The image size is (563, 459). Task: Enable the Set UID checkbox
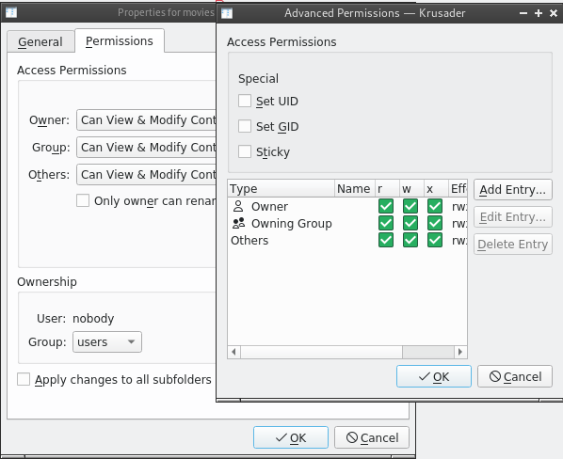[245, 102]
